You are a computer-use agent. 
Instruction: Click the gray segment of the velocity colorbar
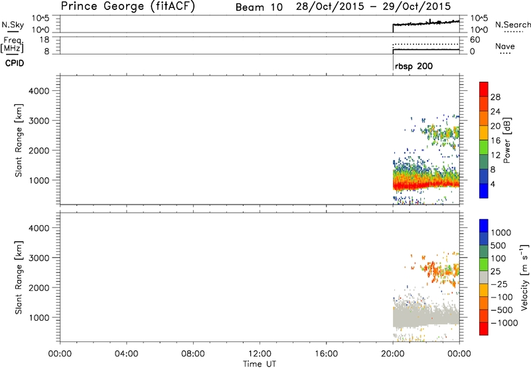(x=484, y=278)
